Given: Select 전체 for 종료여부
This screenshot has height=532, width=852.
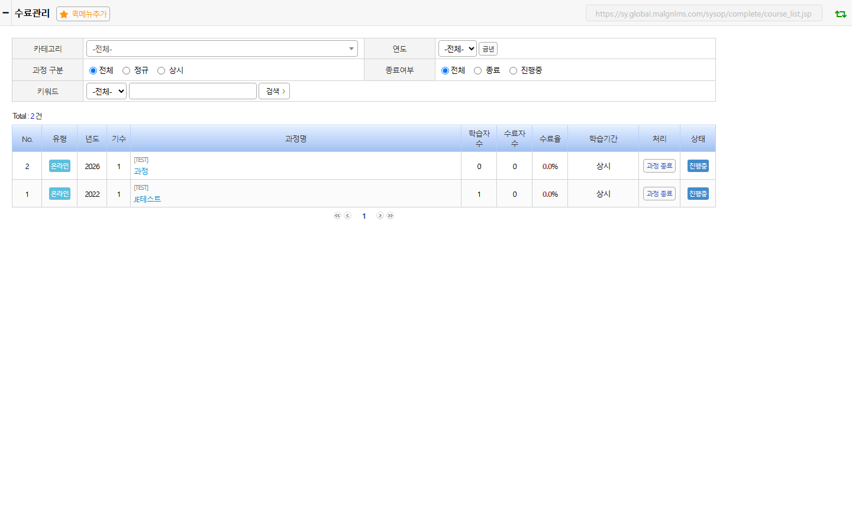Looking at the screenshot, I should tap(445, 70).
